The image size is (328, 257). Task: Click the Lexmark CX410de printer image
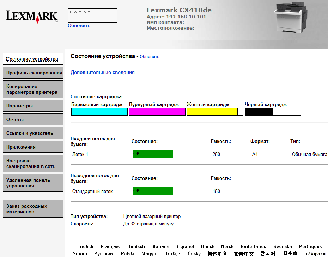coord(291,18)
